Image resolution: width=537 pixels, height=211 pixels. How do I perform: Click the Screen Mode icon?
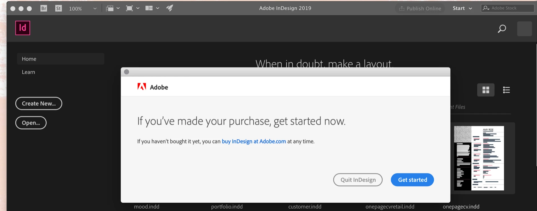pyautogui.click(x=129, y=8)
